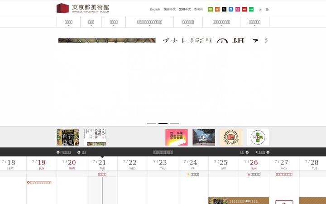Select date 7/22 WED in calendar
326x204 pixels.
132,164
